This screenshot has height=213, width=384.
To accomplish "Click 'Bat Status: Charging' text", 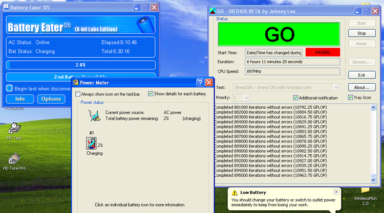I will click(x=32, y=52).
